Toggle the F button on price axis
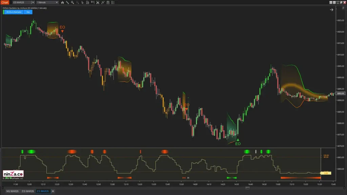Screen dimensions: 347x195 point(343,7)
